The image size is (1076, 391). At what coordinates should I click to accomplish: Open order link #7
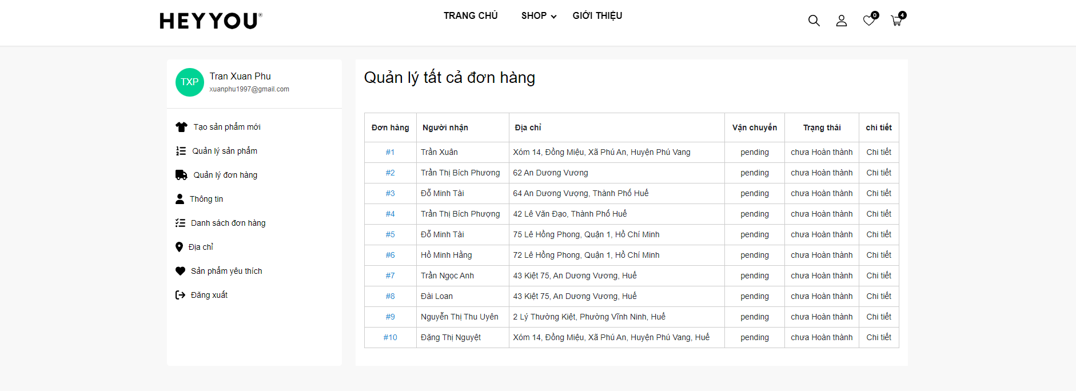click(x=390, y=276)
